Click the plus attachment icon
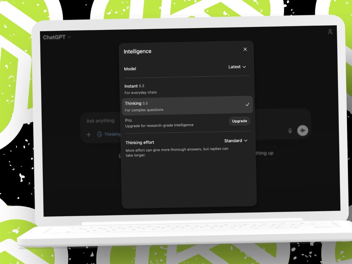Viewport: 352px width, 264px height. [x=89, y=134]
